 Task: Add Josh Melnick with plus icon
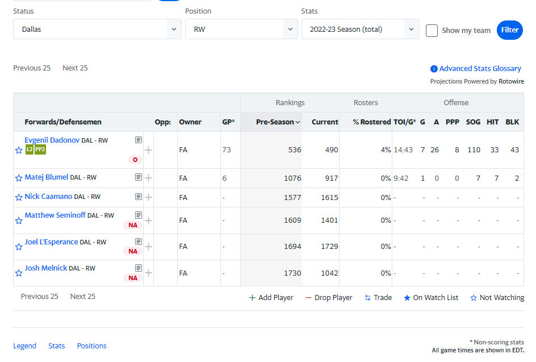[x=148, y=273]
